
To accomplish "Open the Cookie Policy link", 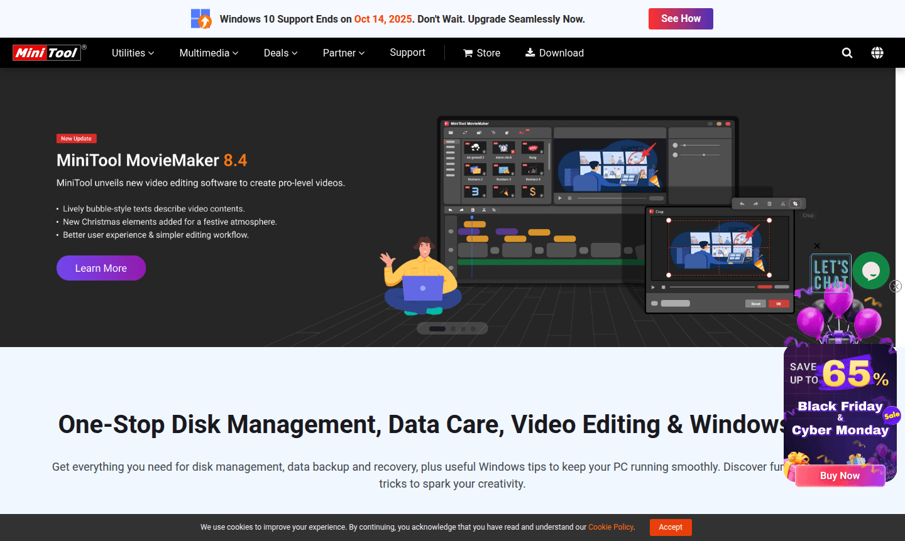I will point(610,527).
